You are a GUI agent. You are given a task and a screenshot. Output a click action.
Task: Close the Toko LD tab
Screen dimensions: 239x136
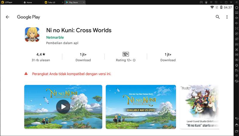(x=62, y=2)
